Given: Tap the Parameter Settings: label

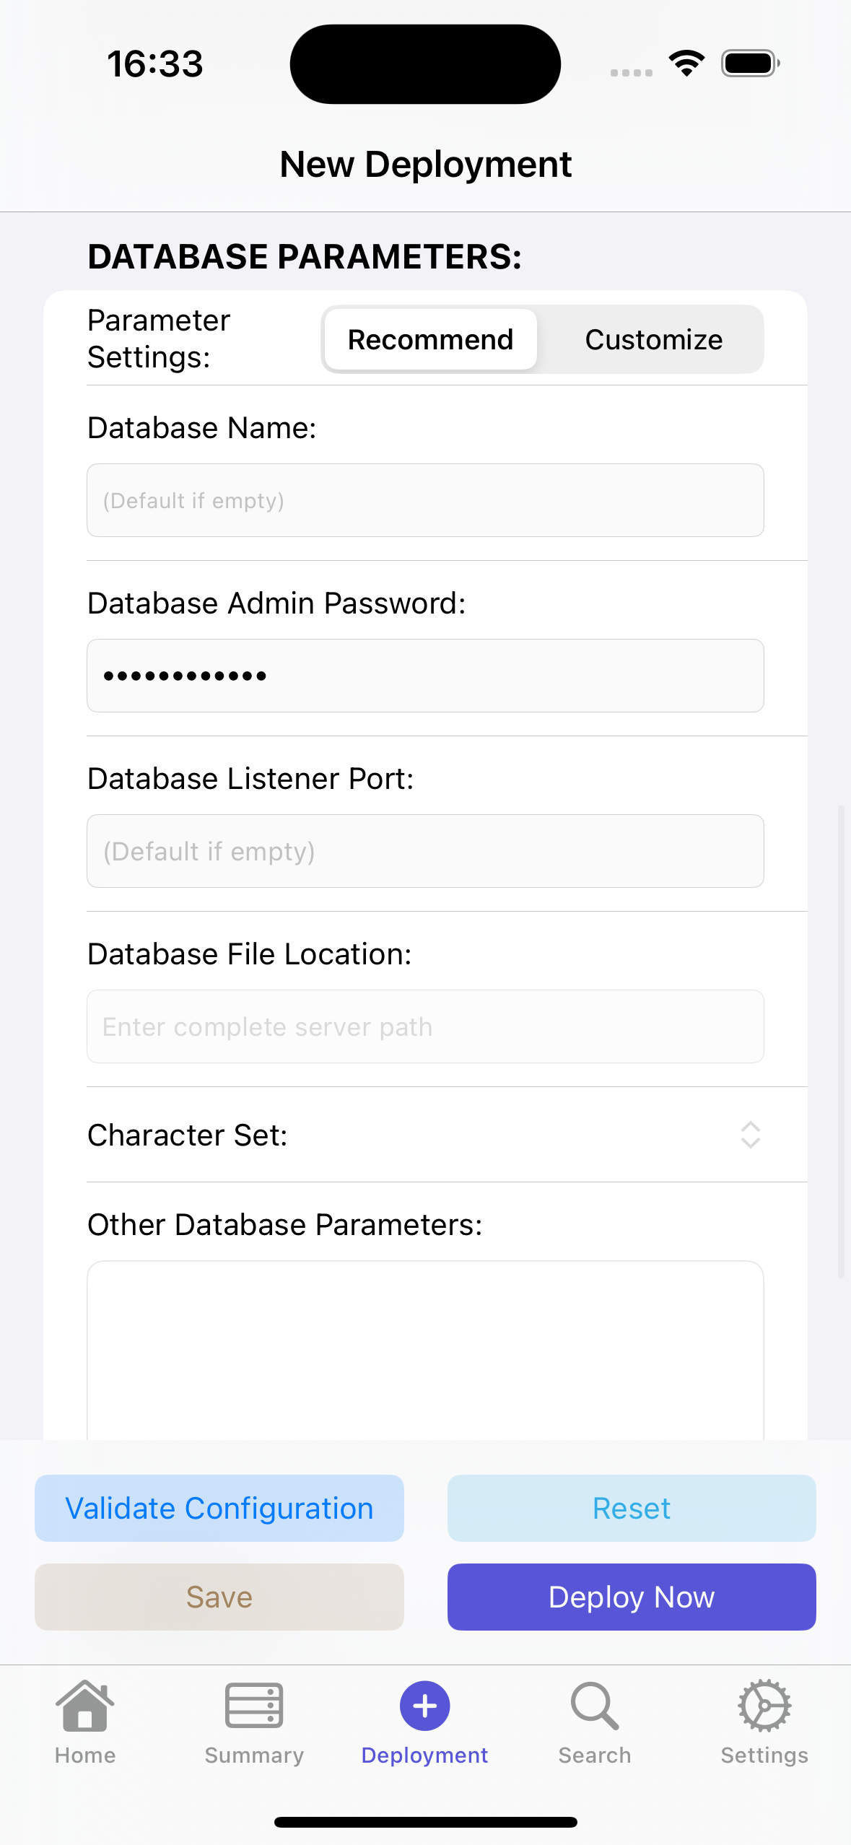Looking at the screenshot, I should point(159,339).
